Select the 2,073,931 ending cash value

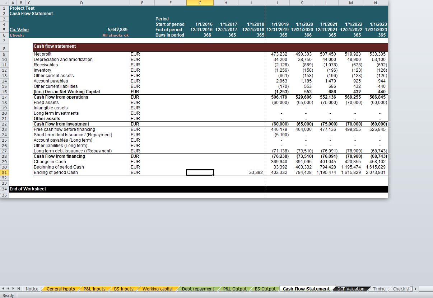376,172
